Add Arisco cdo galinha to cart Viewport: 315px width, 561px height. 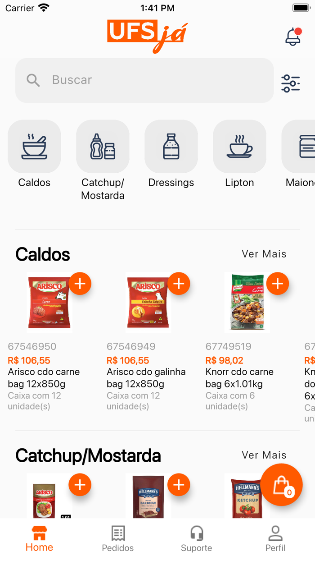click(x=179, y=284)
